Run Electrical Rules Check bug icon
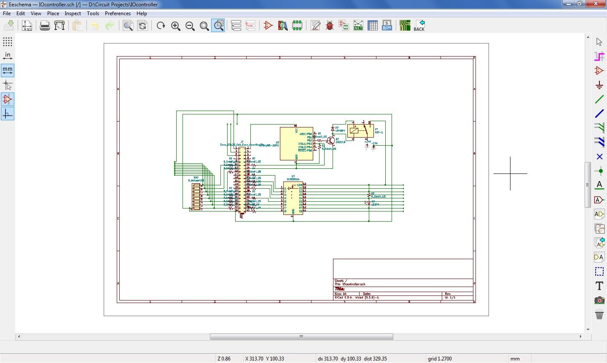 (x=330, y=25)
